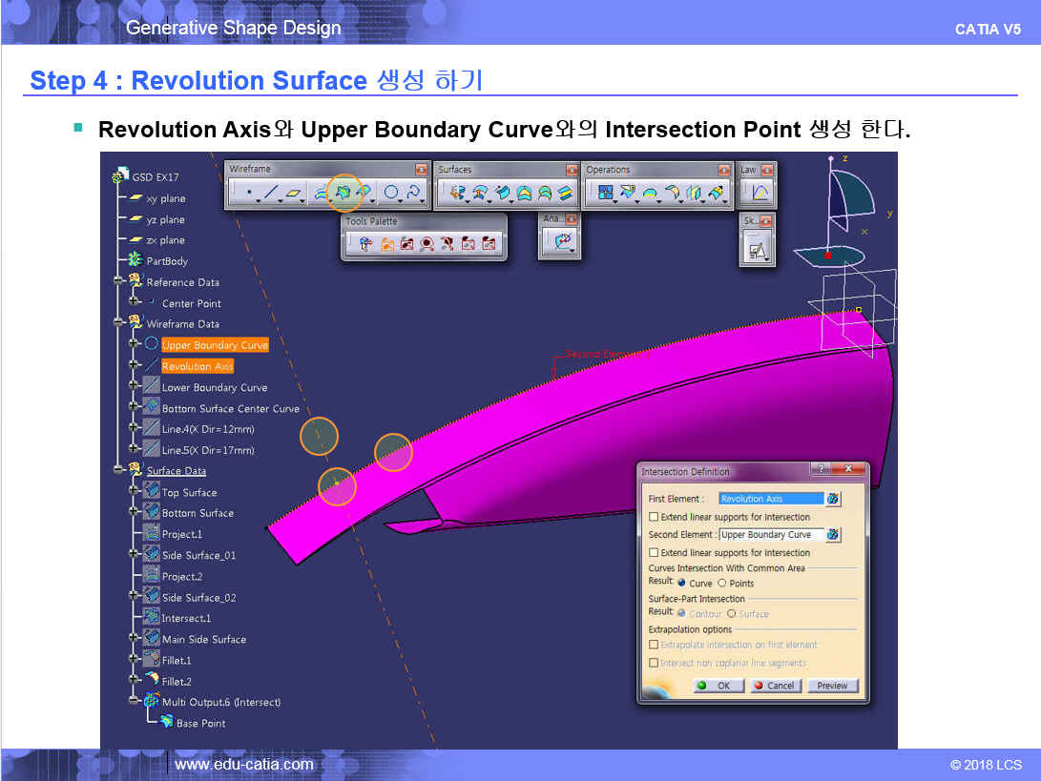Click the Law toolbar icon
Viewport: 1041px width, 781px height.
coord(760,194)
